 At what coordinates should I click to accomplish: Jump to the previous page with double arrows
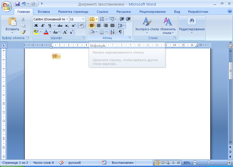[x=230, y=147]
